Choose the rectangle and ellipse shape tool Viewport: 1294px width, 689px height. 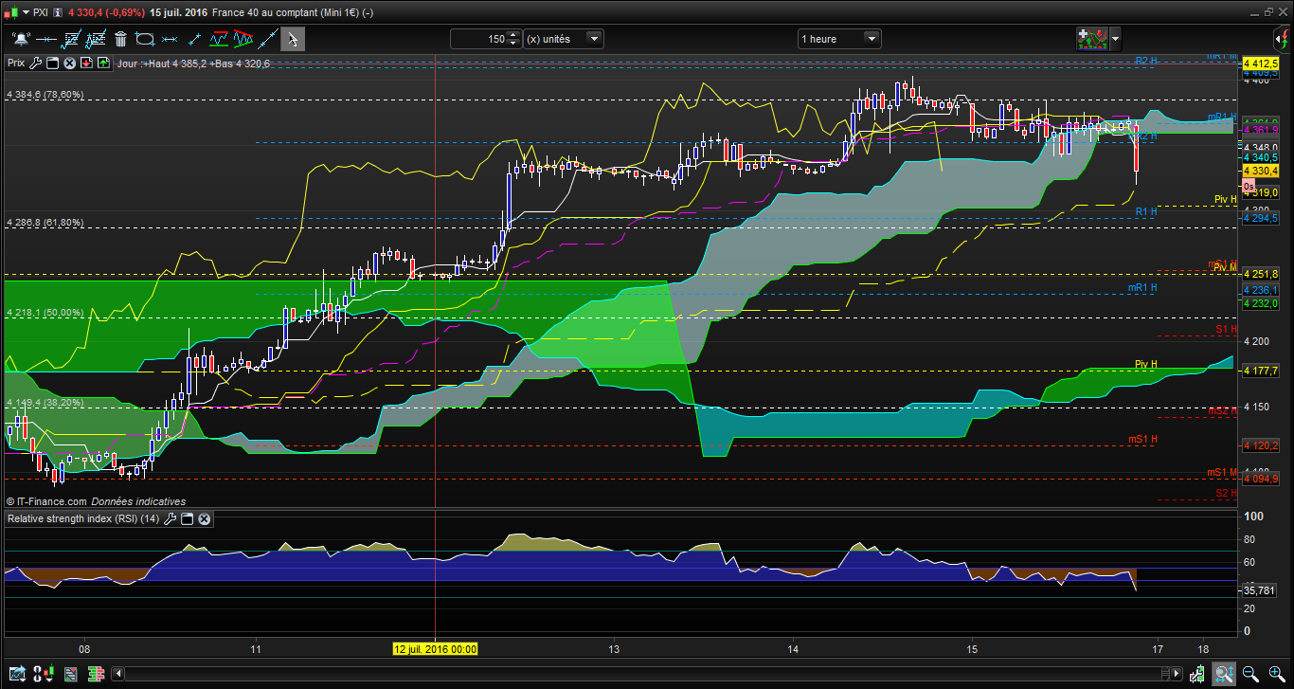pyautogui.click(x=145, y=39)
